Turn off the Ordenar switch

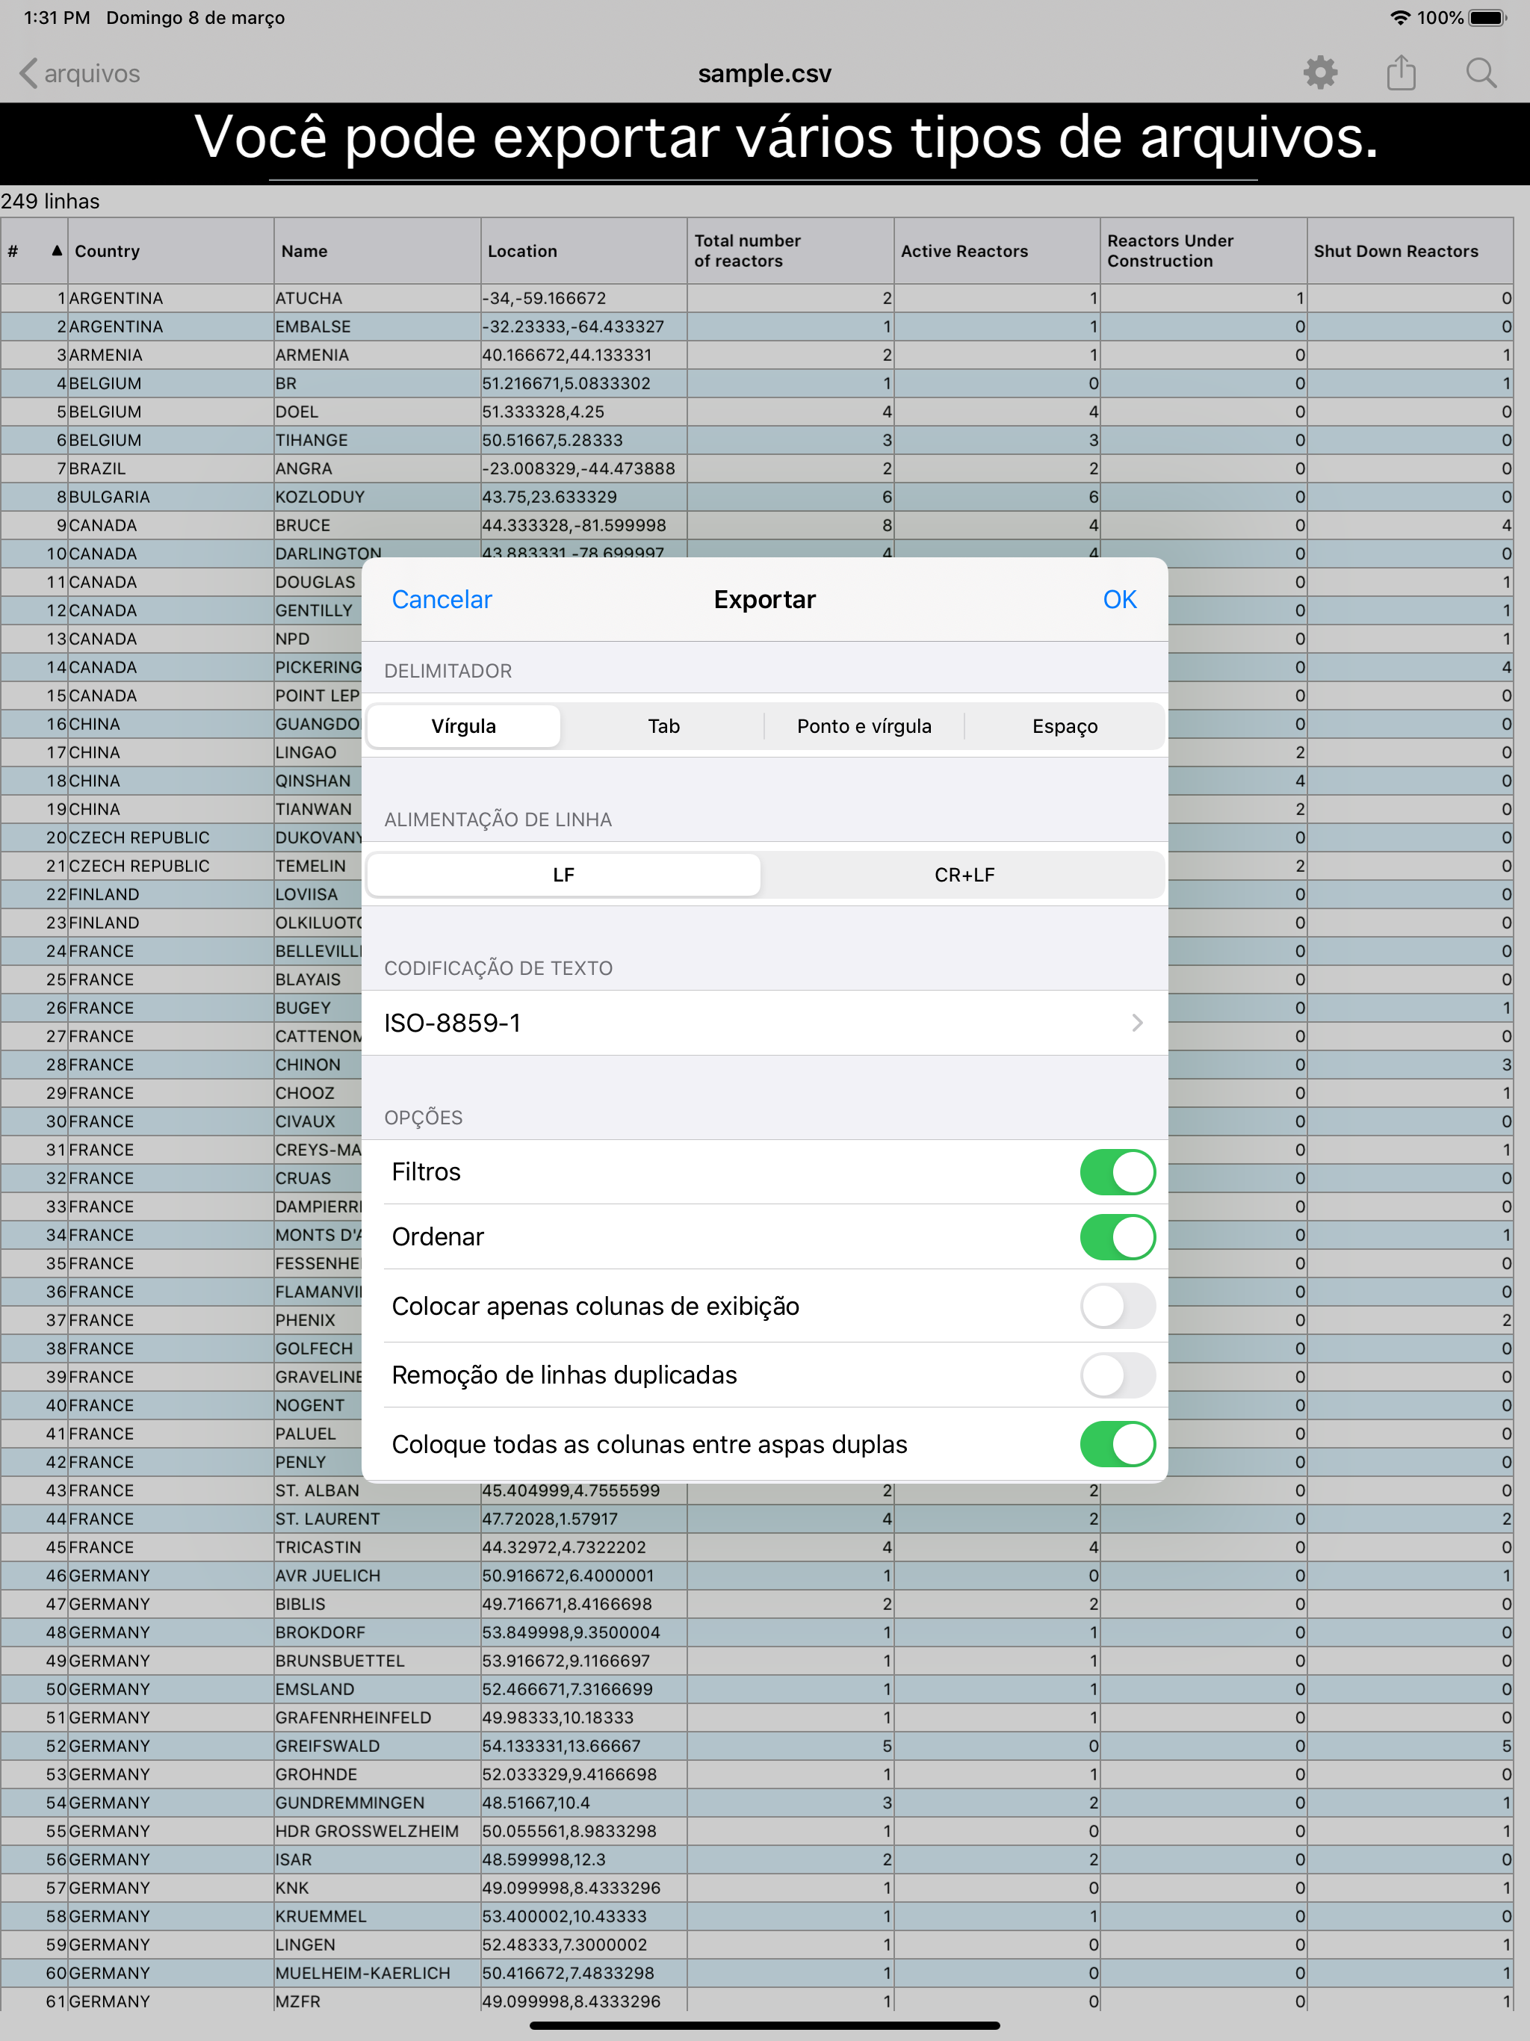tap(1118, 1236)
